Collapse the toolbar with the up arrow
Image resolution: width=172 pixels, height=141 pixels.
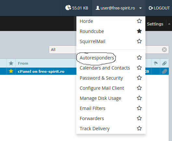[169, 24]
